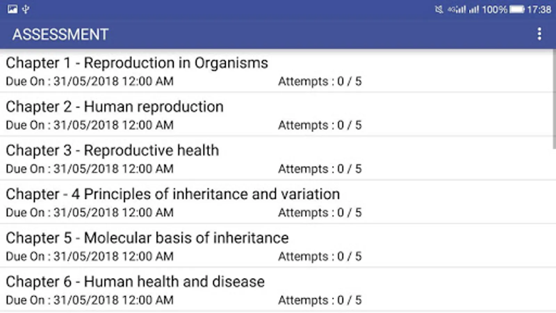This screenshot has height=313, width=556.
Task: Click the ASSESSMENT title in app bar
Action: click(x=60, y=34)
